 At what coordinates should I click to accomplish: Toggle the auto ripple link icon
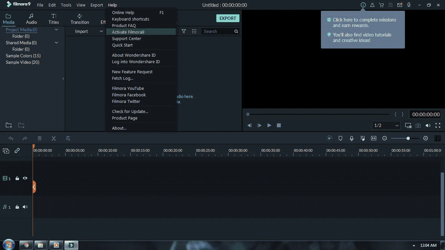tap(17, 151)
